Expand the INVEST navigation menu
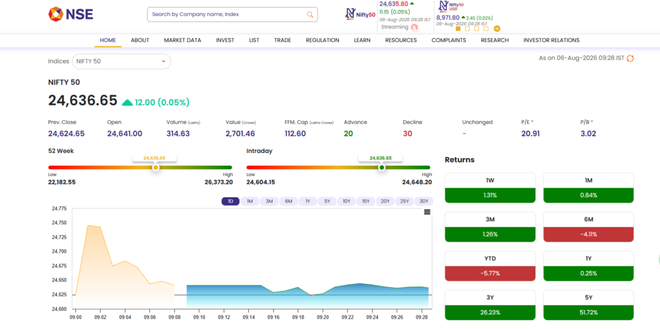This screenshot has height=329, width=660. (x=225, y=41)
